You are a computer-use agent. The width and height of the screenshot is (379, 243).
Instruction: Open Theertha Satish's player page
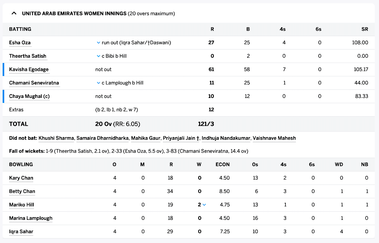click(x=28, y=56)
